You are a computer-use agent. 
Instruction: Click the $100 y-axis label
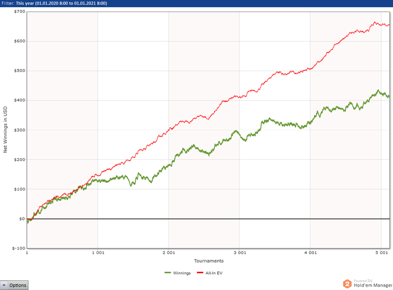coord(20,189)
